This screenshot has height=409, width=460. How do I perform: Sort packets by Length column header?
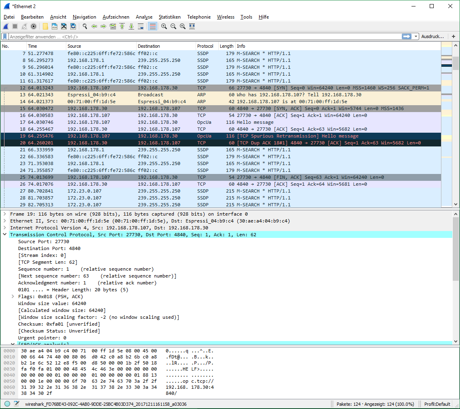[x=227, y=46]
